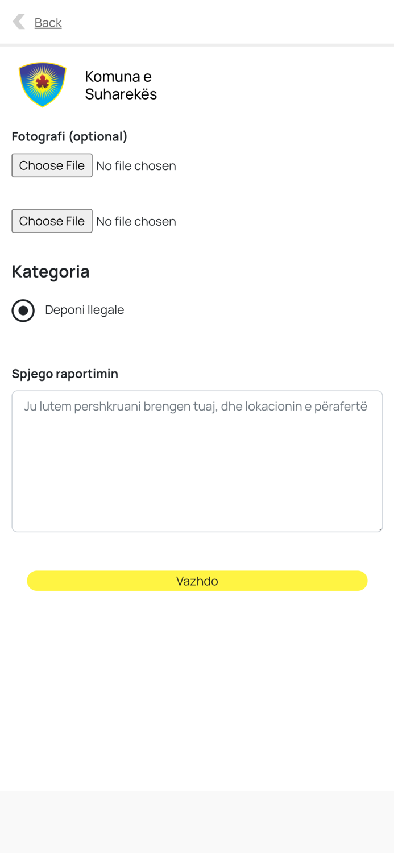Image resolution: width=394 pixels, height=853 pixels.
Task: Click the Komuna e Suharekës shield logo
Action: click(42, 84)
